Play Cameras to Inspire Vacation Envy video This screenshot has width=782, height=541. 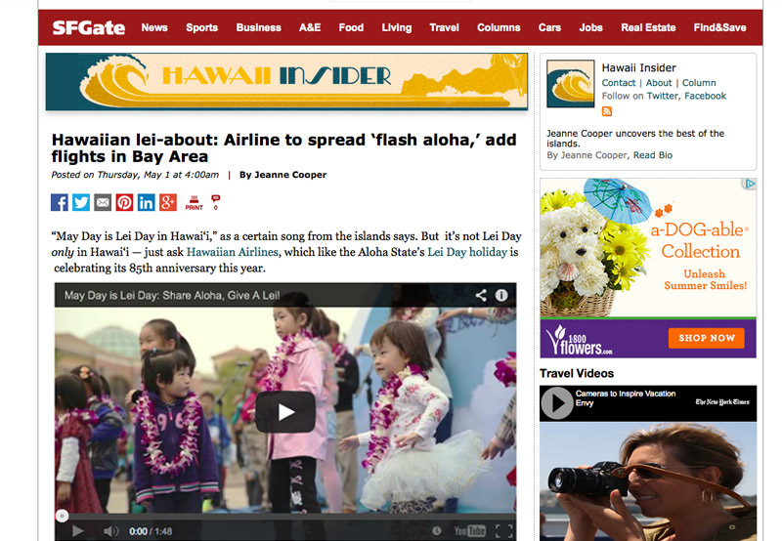(x=557, y=402)
